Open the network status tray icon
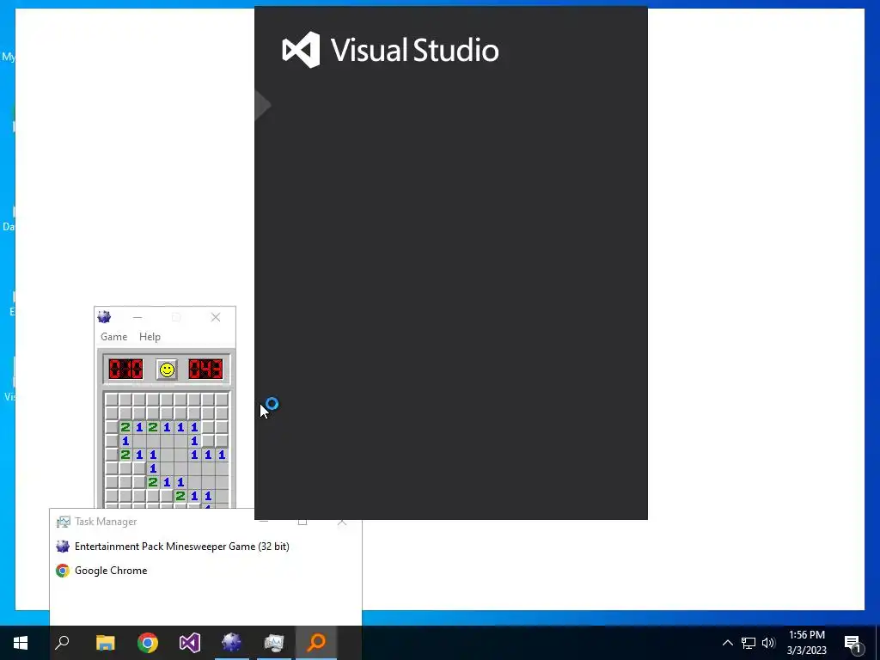The width and height of the screenshot is (880, 660). [749, 643]
